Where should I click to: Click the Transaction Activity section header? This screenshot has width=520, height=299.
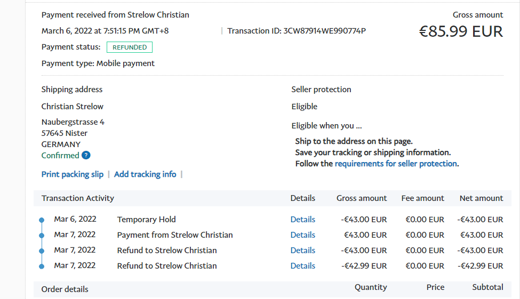pyautogui.click(x=78, y=198)
